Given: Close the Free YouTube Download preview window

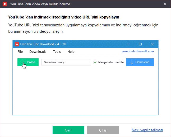Looking at the screenshot, I should [152, 44].
